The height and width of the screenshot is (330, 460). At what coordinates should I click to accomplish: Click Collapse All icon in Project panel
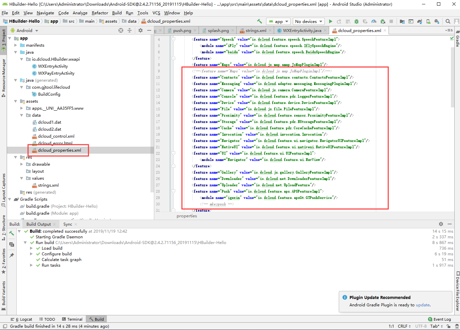[x=130, y=30]
